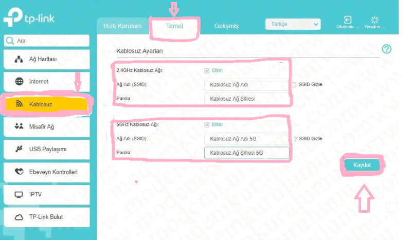
Task: Click 5GHz Ağ Adı (SSID) field
Action: (x=246, y=139)
